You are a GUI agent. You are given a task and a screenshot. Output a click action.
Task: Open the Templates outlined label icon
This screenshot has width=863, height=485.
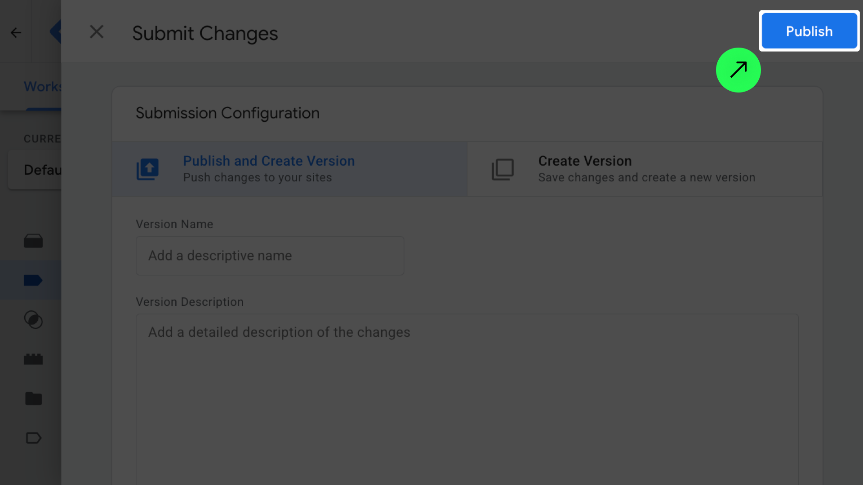coord(33,438)
